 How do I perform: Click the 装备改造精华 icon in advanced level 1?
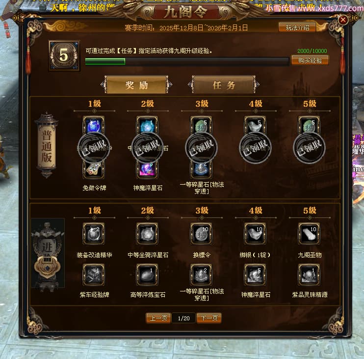click(x=94, y=234)
